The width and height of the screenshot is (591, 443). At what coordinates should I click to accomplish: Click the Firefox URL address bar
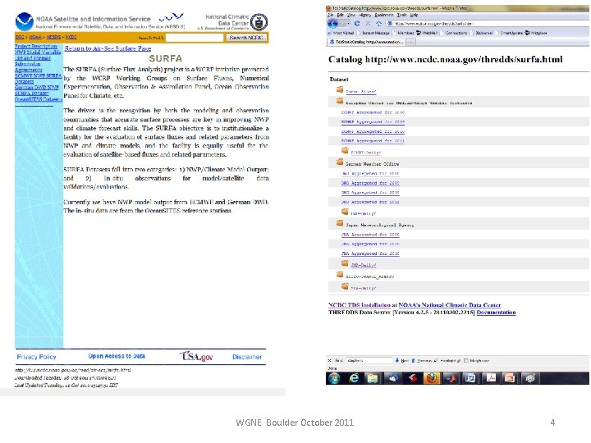point(486,23)
